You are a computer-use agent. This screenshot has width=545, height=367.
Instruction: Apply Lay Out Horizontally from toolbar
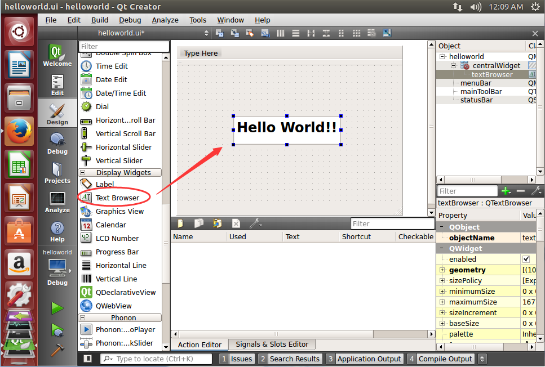point(281,33)
